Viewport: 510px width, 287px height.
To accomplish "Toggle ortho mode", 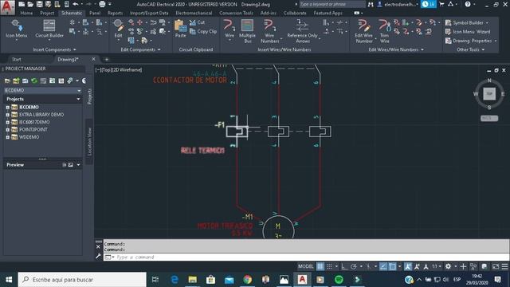I will click(x=344, y=266).
